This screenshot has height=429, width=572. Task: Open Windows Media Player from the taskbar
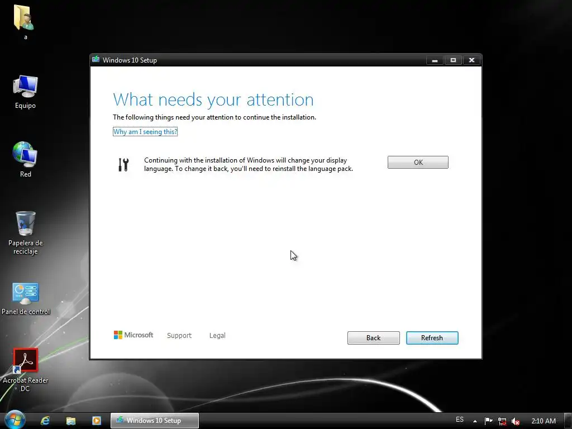tap(96, 421)
